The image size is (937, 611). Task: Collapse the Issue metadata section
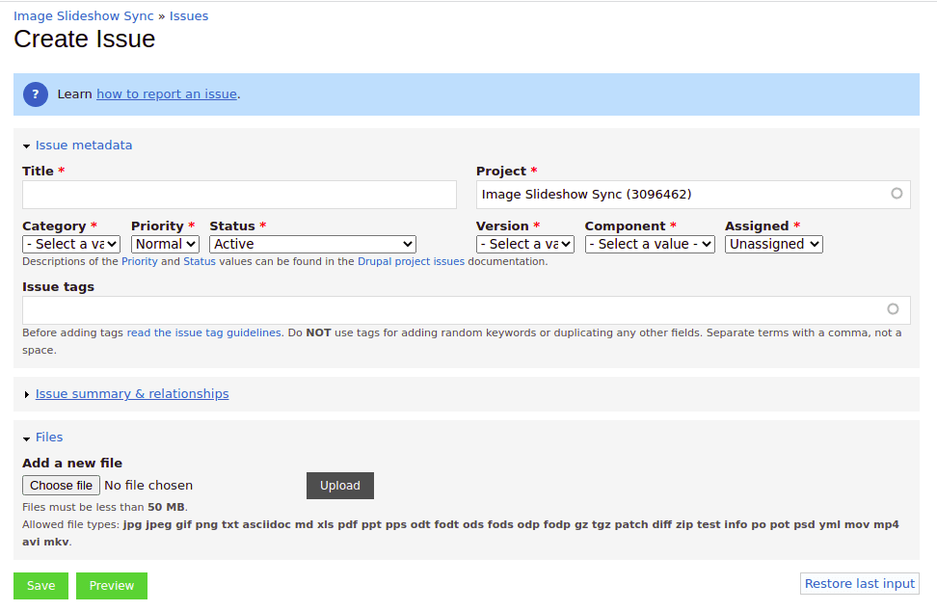point(83,146)
